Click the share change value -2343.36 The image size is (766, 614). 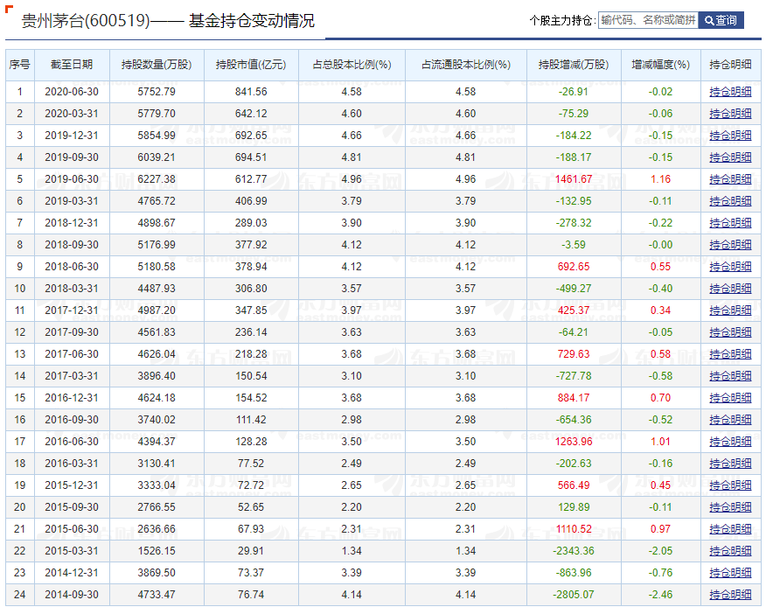pyautogui.click(x=574, y=551)
